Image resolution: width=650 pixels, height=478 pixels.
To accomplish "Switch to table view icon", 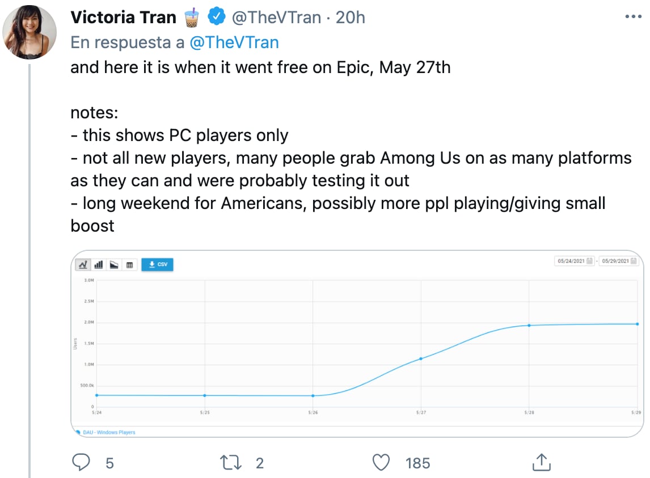I will pos(129,264).
